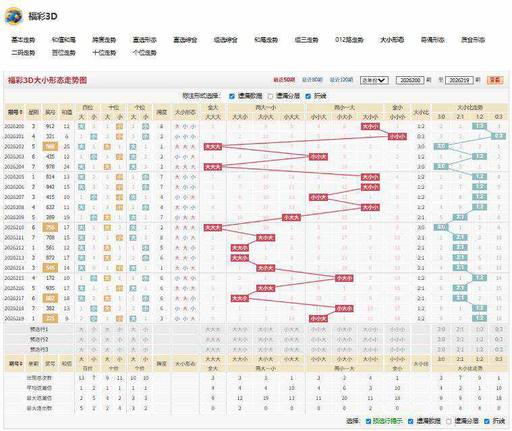This screenshot has width=512, height=431.
Task: Click the 出现总次数 row label
Action: point(39,378)
